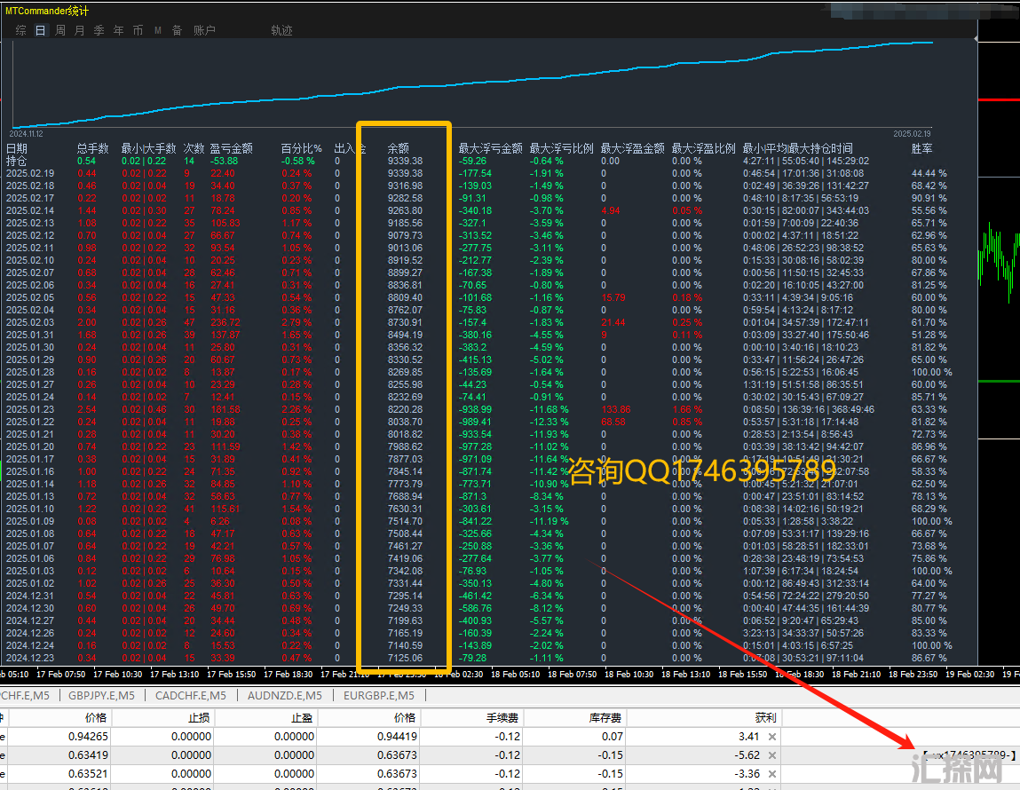Viewport: 1020px width, 790px height.
Task: Click profit amount 181.58
Action: (225, 409)
